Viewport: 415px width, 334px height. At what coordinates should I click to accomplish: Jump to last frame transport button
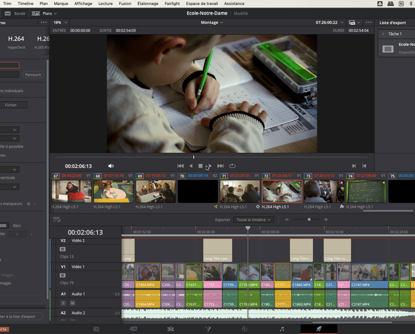coord(220,166)
